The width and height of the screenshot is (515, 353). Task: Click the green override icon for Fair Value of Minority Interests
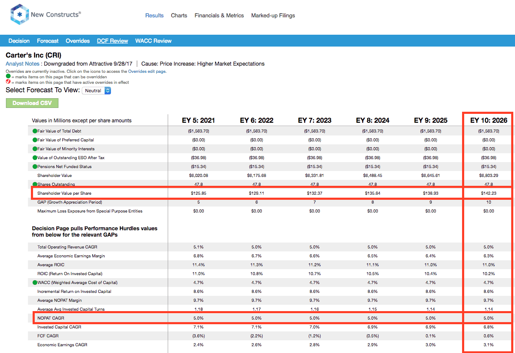pyautogui.click(x=35, y=149)
